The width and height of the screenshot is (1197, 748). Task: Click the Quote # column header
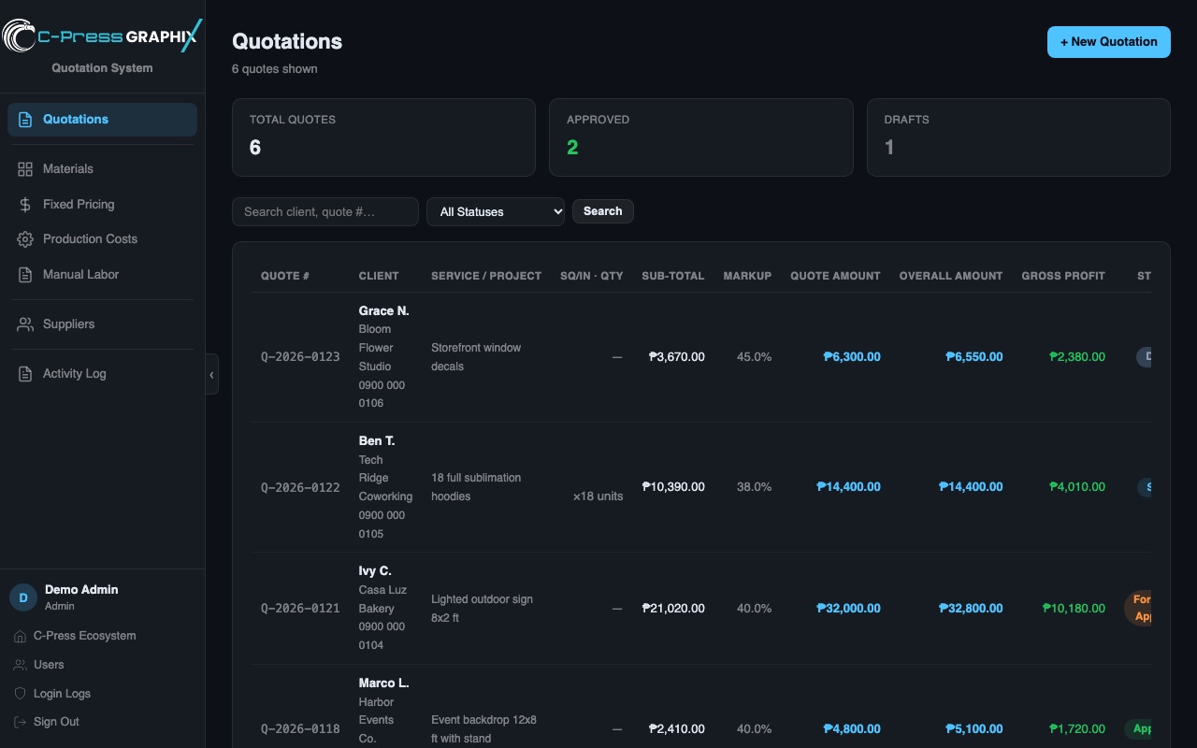tap(285, 276)
